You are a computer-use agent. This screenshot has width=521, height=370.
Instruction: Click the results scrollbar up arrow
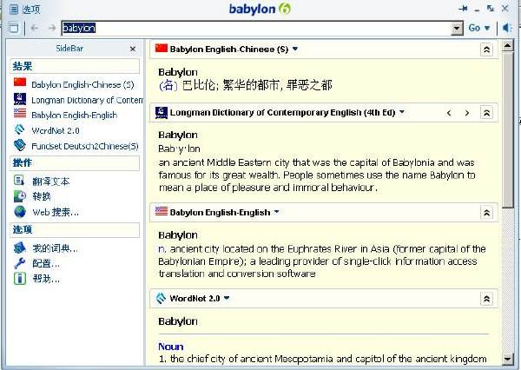tap(508, 45)
